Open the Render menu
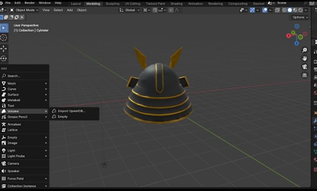Image resolution: width=317 pixels, height=191 pixels. pyautogui.click(x=29, y=3)
